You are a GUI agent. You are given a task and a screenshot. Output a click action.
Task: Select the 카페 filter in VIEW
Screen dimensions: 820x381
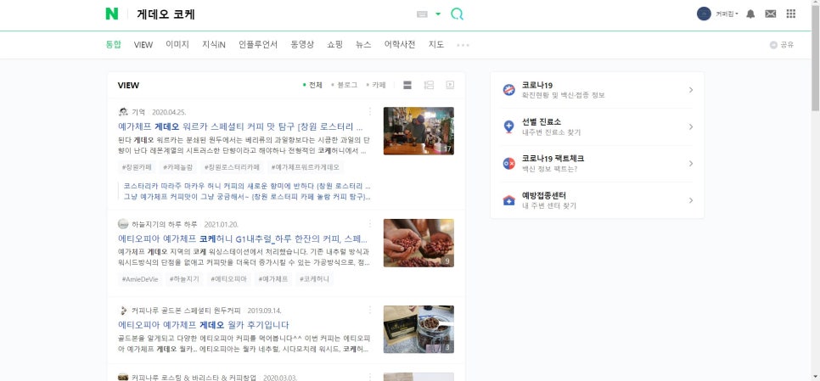point(376,85)
